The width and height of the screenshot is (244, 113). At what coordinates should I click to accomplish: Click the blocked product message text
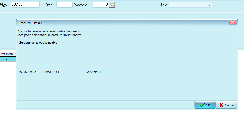(49, 33)
